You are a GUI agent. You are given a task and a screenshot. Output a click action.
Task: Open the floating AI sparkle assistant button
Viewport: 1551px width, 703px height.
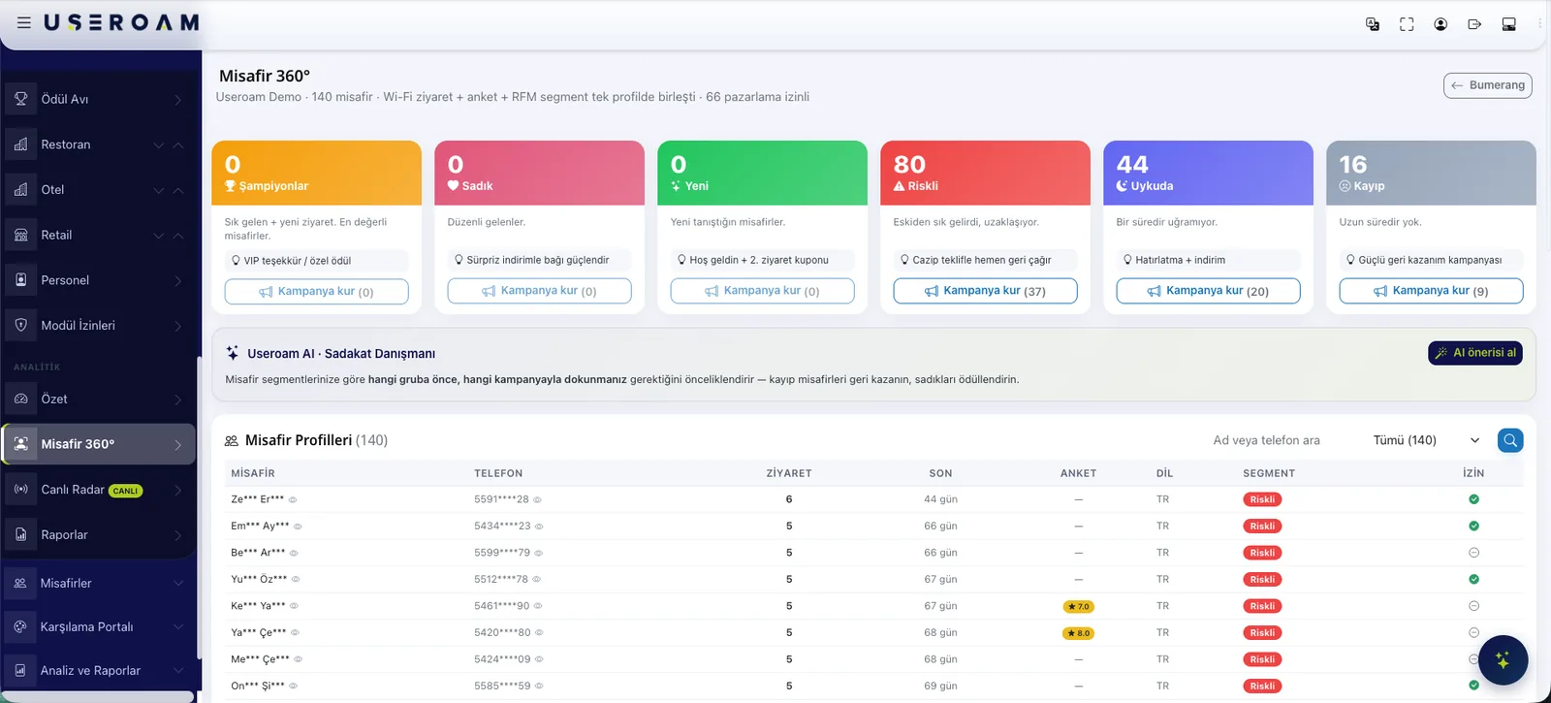click(x=1503, y=660)
